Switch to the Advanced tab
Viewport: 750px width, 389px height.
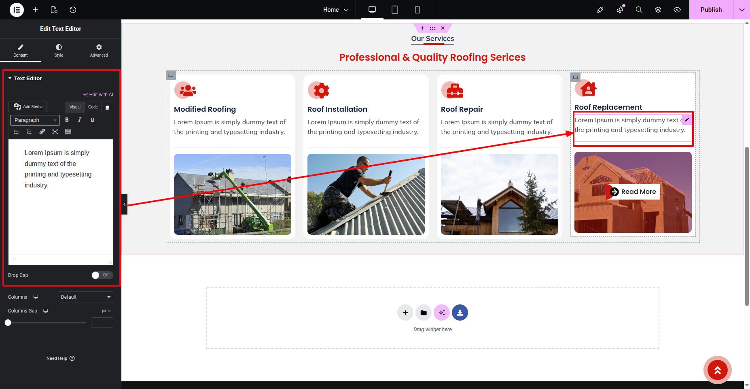click(99, 51)
